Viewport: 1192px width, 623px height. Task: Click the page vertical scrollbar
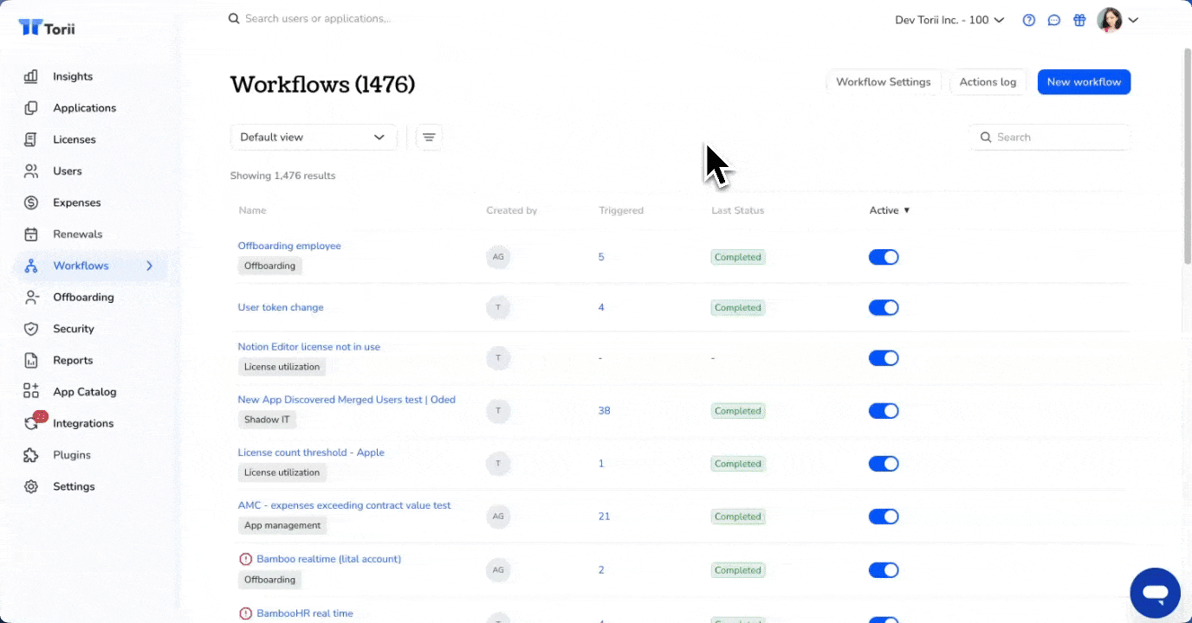coord(1187,156)
